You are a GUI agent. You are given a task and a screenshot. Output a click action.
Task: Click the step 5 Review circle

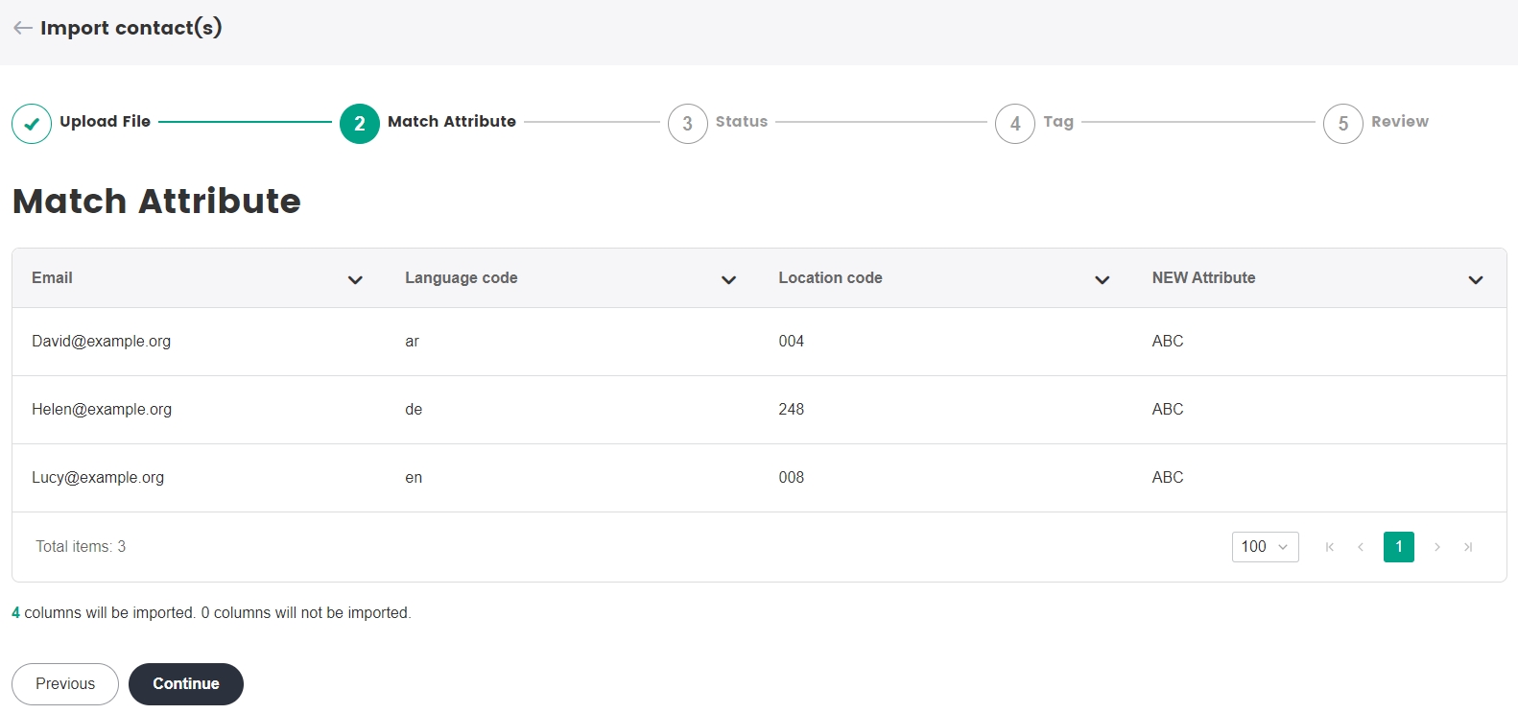click(x=1342, y=124)
